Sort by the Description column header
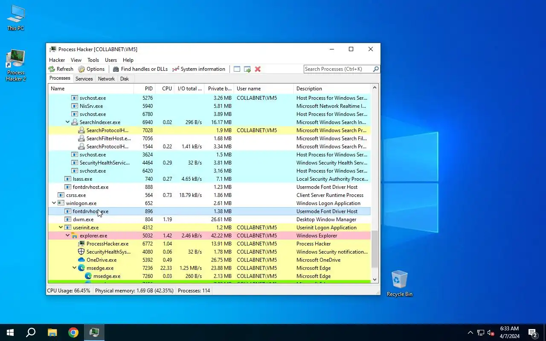Screen dimensions: 546x341 coord(332,89)
